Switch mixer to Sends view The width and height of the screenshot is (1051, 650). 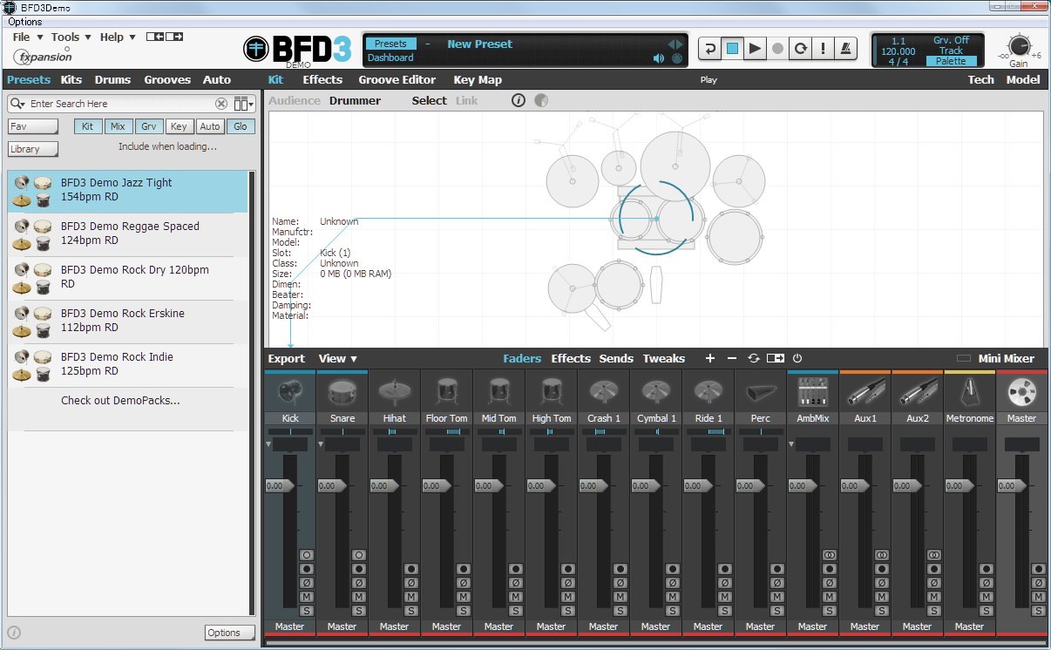pyautogui.click(x=616, y=358)
